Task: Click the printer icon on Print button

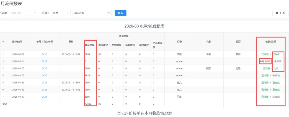Action: click(277, 13)
